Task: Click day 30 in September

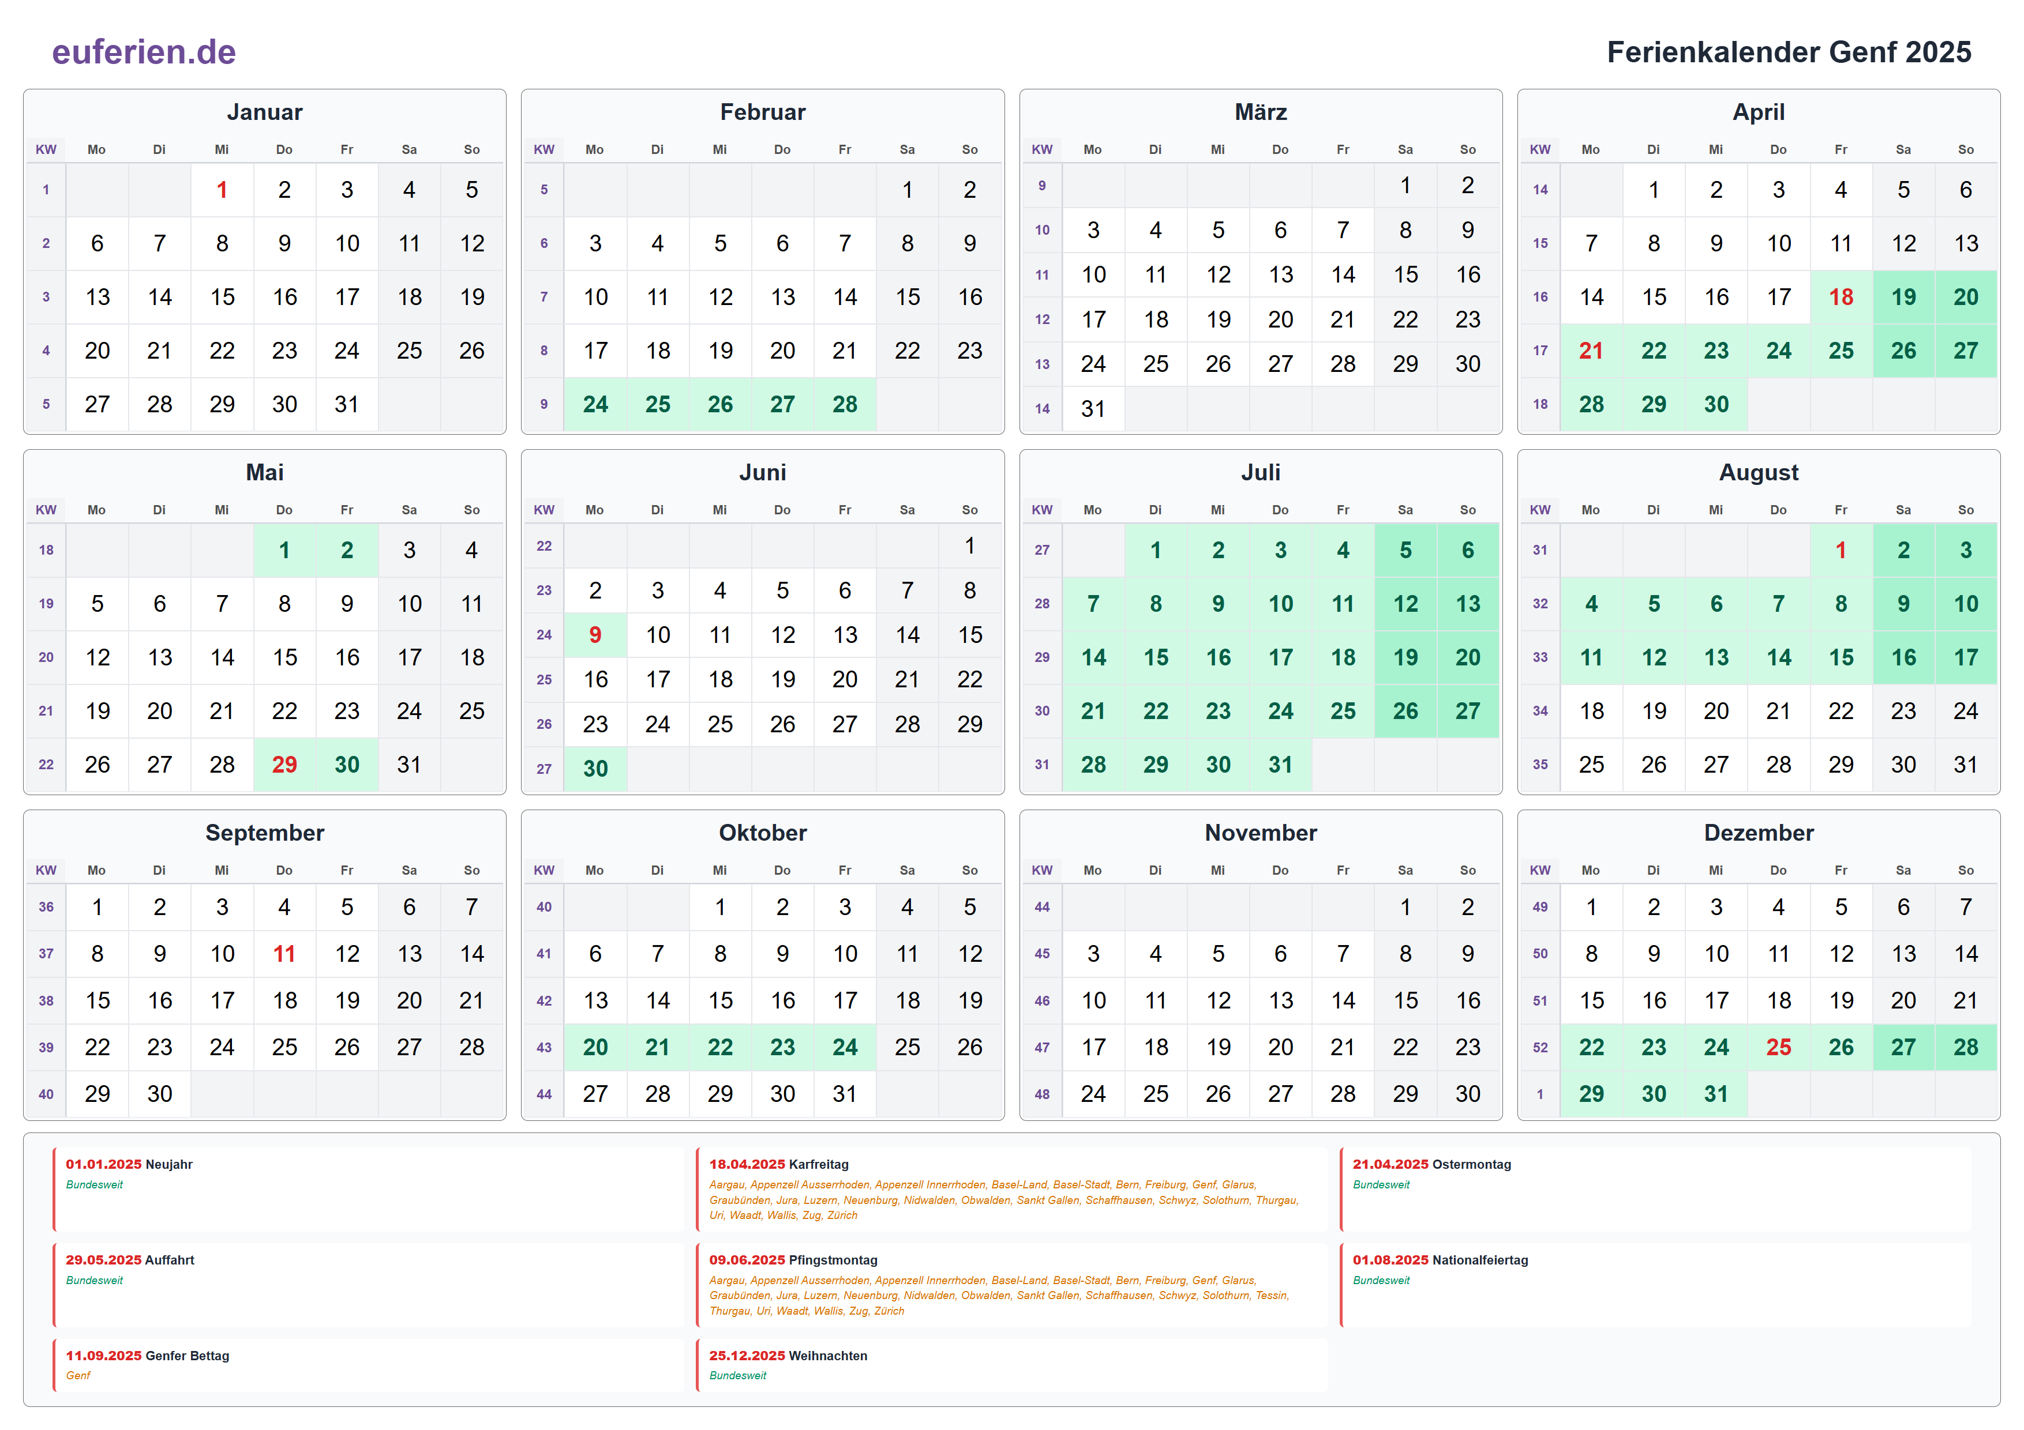Action: (160, 1094)
